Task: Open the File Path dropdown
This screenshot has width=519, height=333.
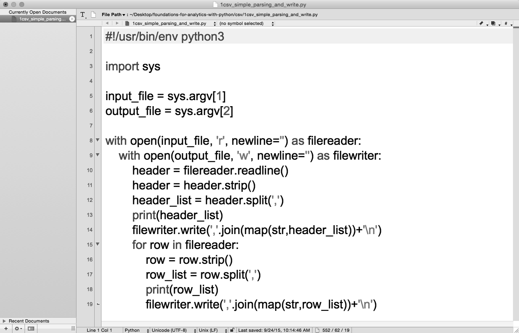Action: click(x=114, y=14)
